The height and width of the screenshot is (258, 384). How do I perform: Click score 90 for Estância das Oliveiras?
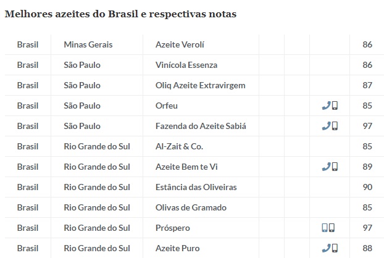367,187
